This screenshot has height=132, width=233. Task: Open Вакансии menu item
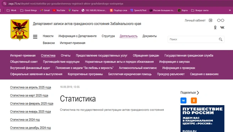49,43
